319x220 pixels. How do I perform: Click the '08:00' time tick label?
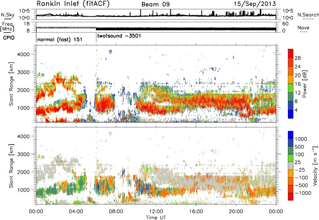click(x=116, y=212)
